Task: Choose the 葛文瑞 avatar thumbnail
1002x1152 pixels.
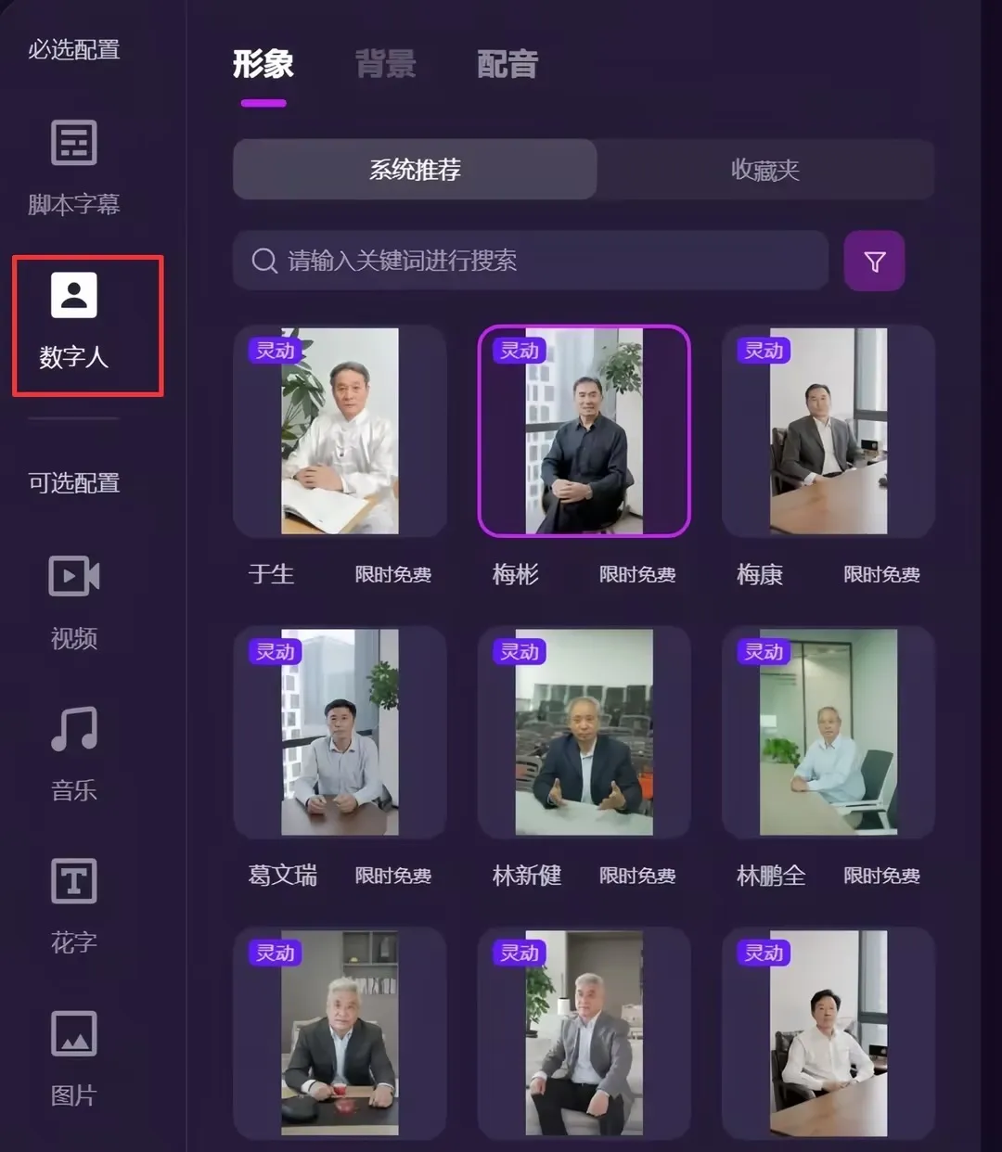Action: click(x=340, y=733)
